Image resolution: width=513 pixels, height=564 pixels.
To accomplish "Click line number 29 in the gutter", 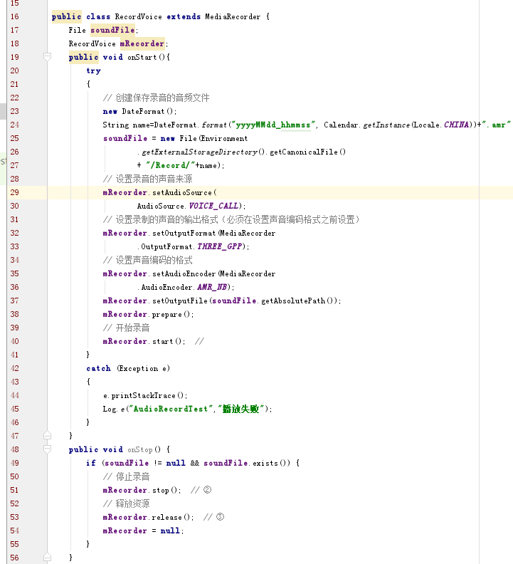I will (15, 192).
